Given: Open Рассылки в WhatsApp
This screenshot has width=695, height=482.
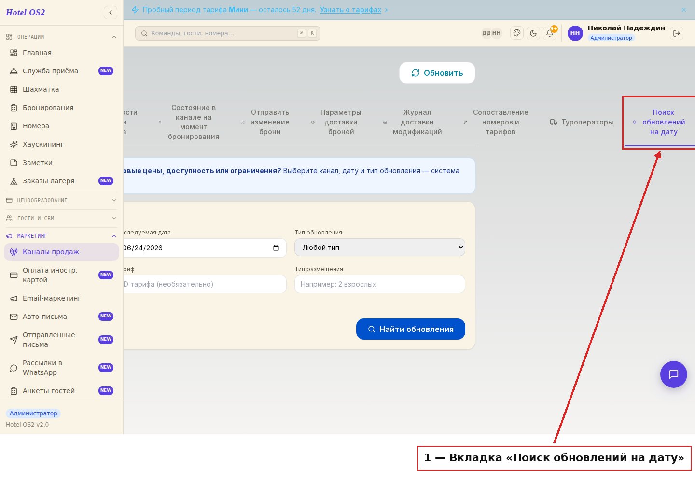Looking at the screenshot, I should click(61, 368).
